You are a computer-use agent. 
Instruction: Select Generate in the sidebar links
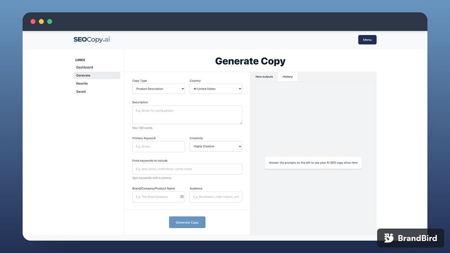coord(97,75)
